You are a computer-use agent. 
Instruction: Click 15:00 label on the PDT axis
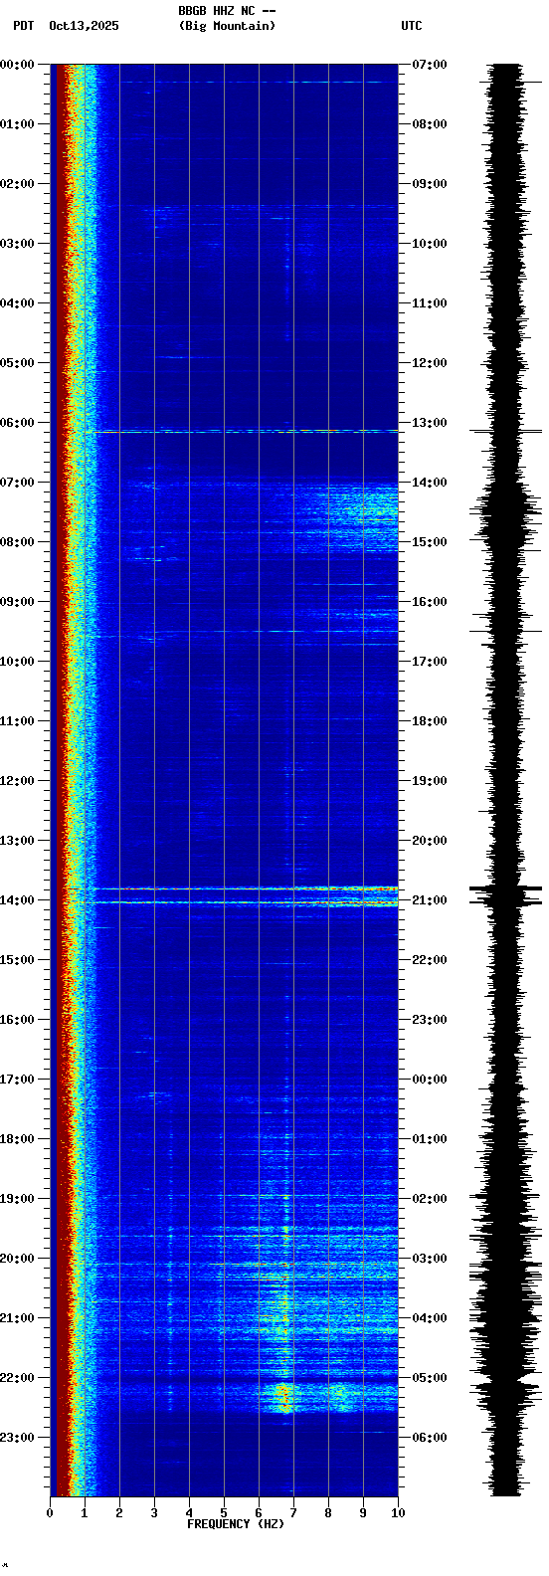point(17,960)
